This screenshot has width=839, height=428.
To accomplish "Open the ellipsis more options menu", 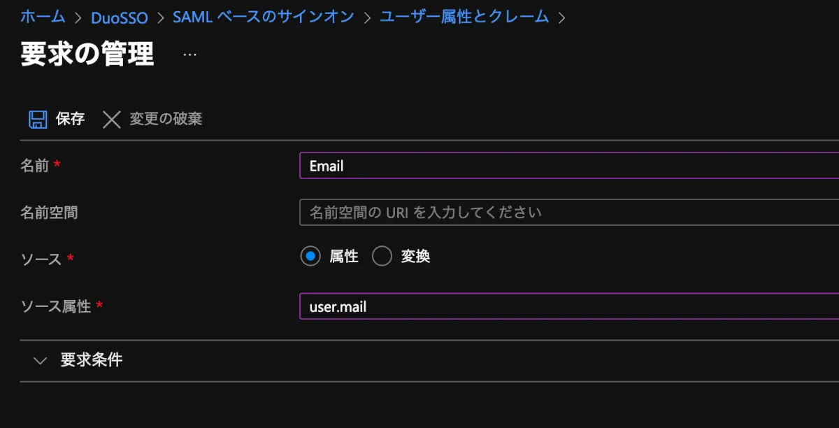I will pyautogui.click(x=189, y=55).
